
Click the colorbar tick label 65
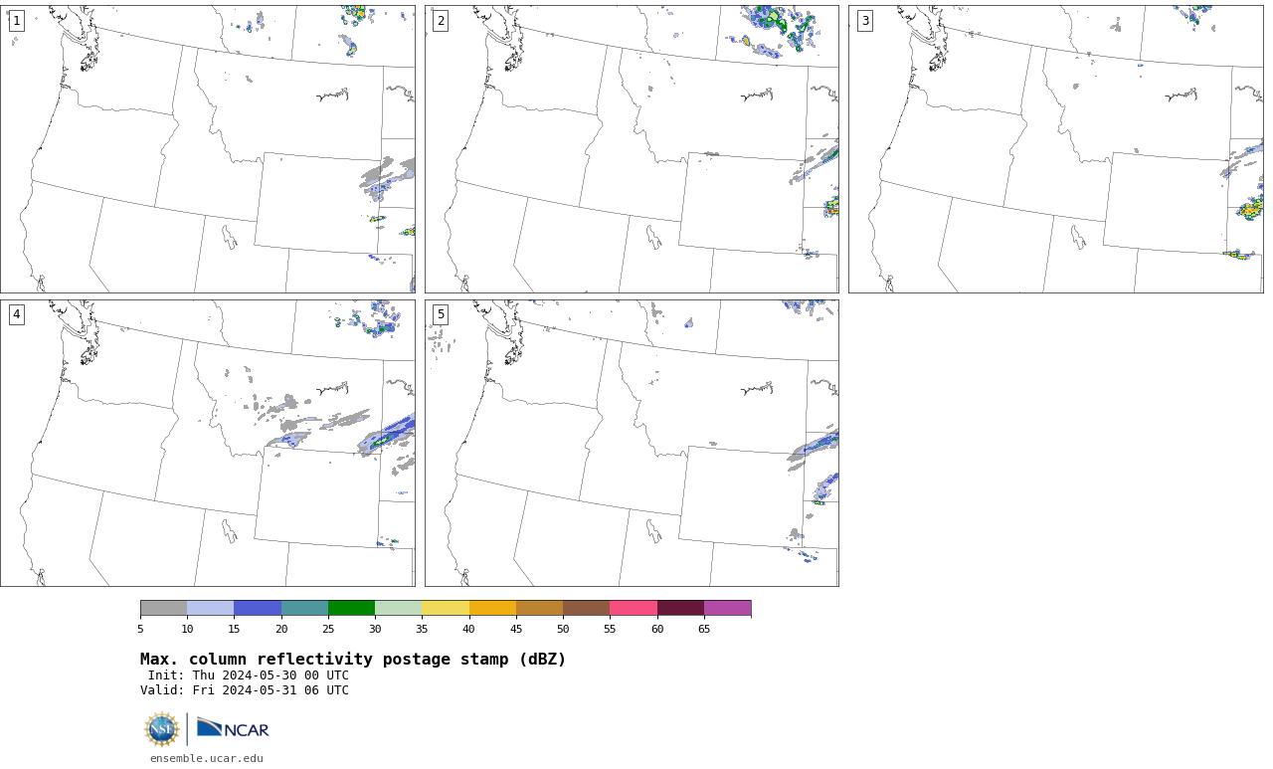coord(704,629)
